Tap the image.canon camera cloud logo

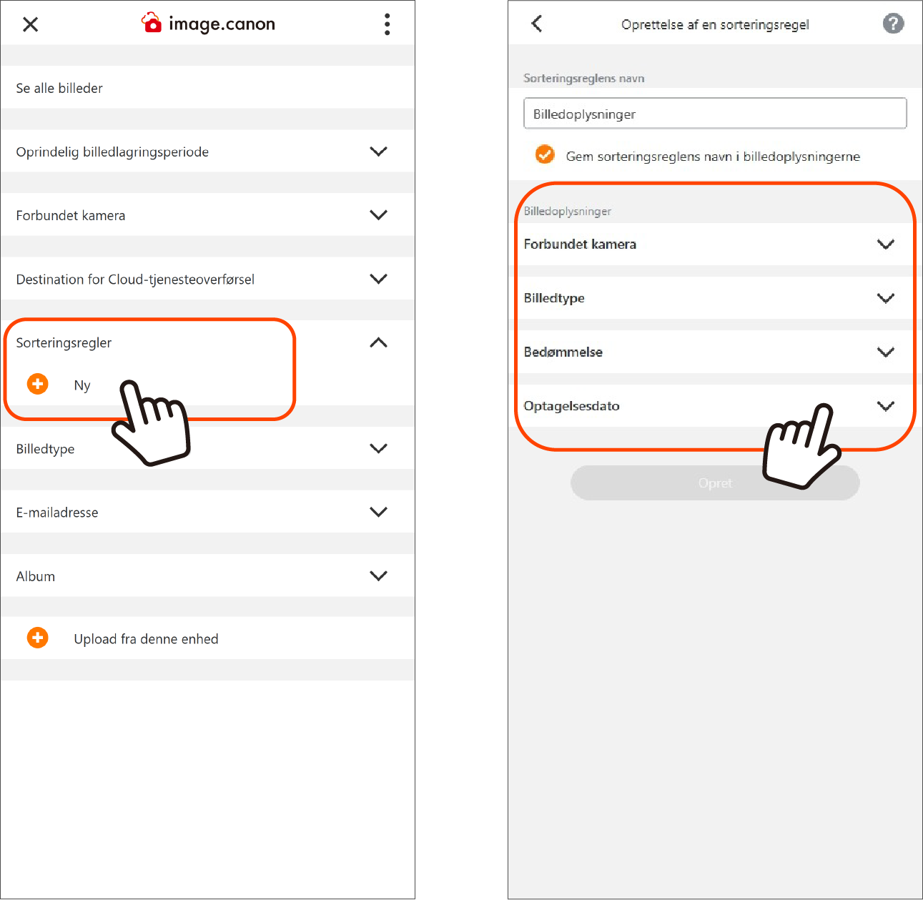[152, 23]
